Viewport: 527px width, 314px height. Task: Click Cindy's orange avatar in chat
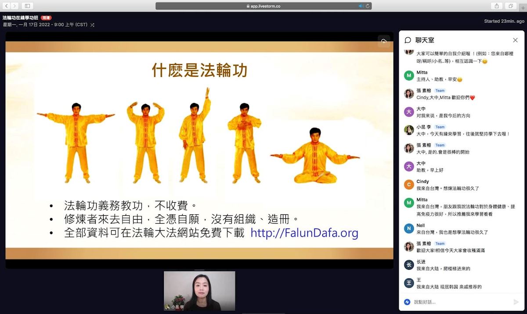[x=409, y=185]
